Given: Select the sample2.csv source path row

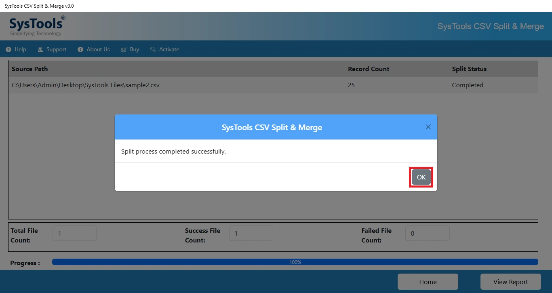Looking at the screenshot, I should 273,85.
